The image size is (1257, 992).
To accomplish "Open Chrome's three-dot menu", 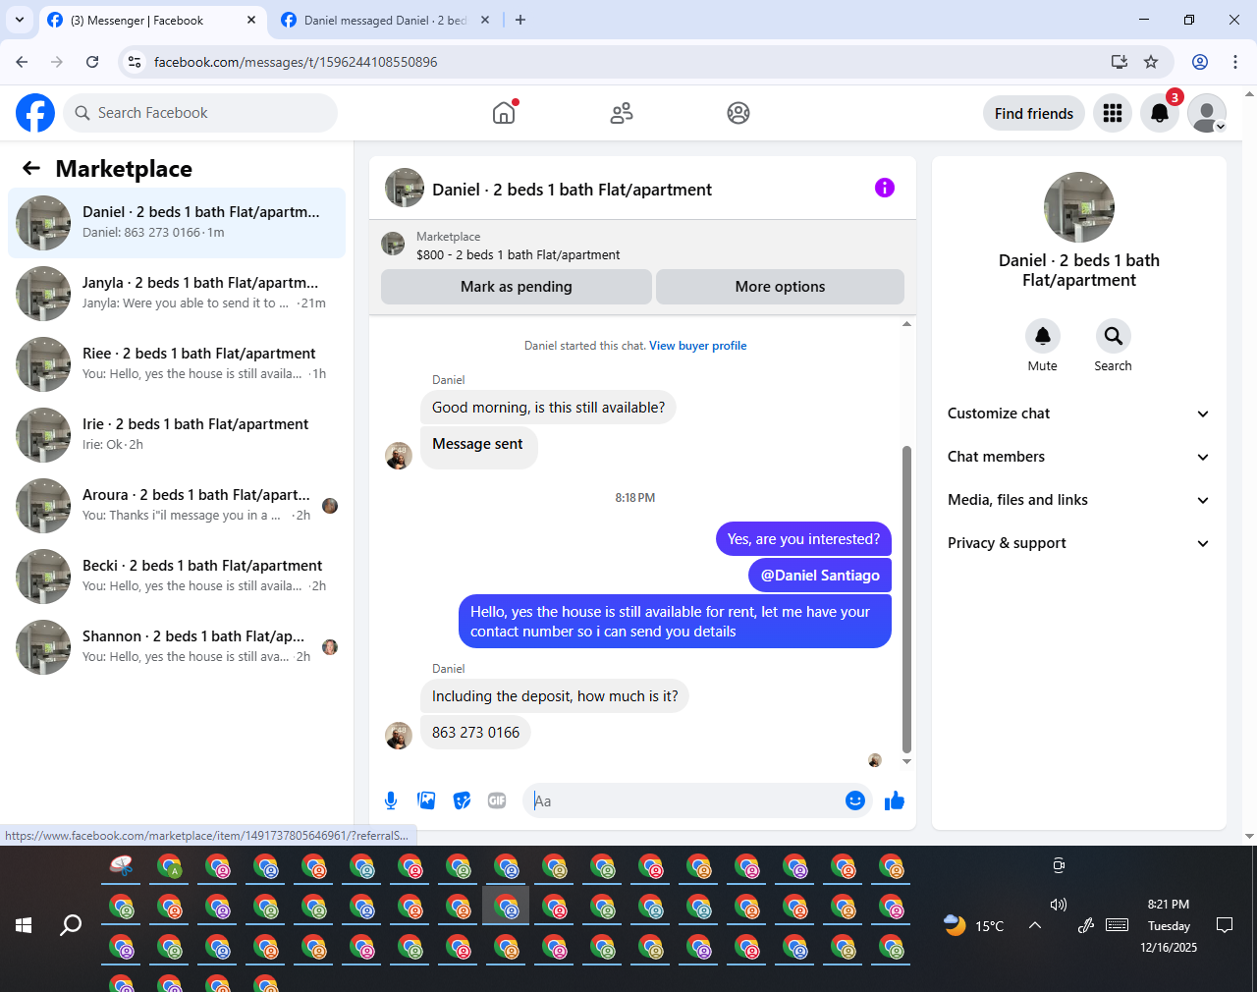I will (x=1235, y=62).
